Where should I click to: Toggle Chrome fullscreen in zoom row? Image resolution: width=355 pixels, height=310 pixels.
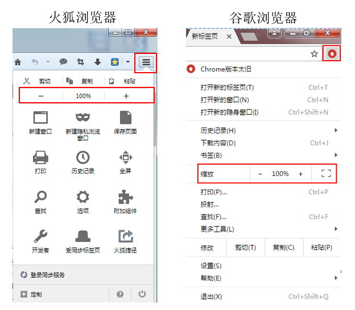coord(326,174)
